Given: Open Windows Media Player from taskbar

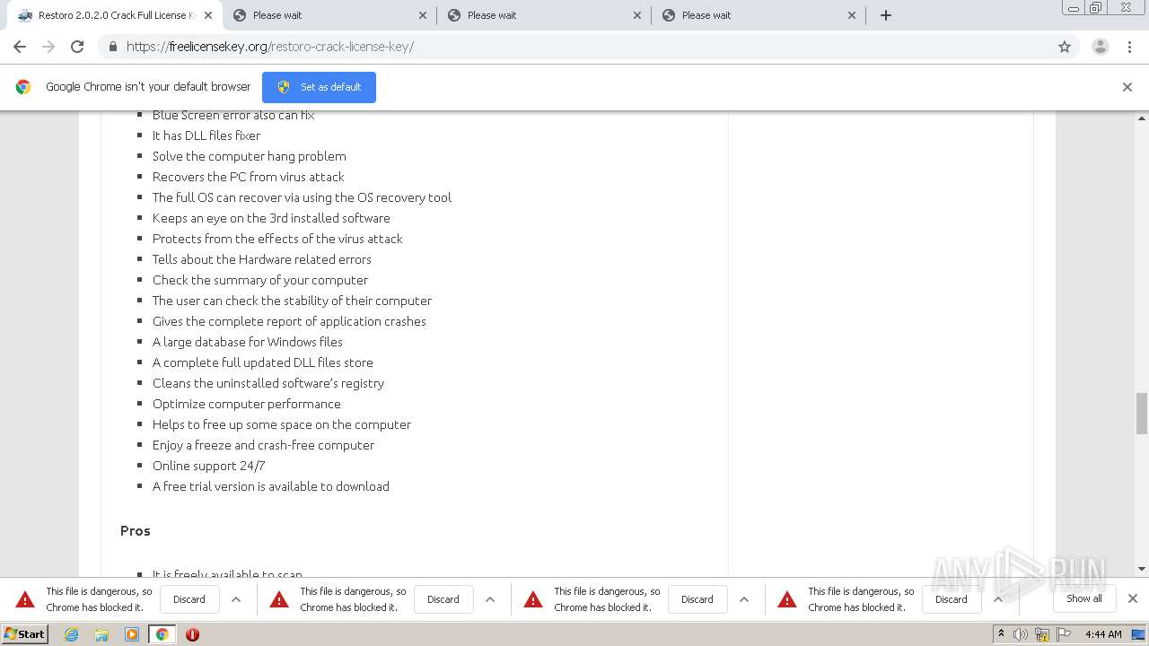Looking at the screenshot, I should (132, 634).
